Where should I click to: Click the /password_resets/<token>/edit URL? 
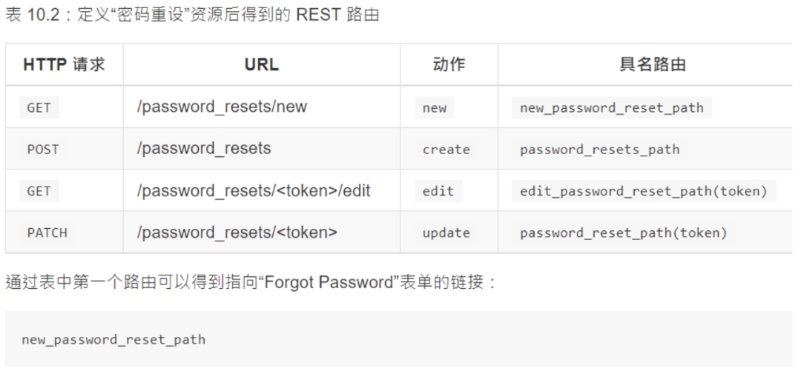click(254, 190)
